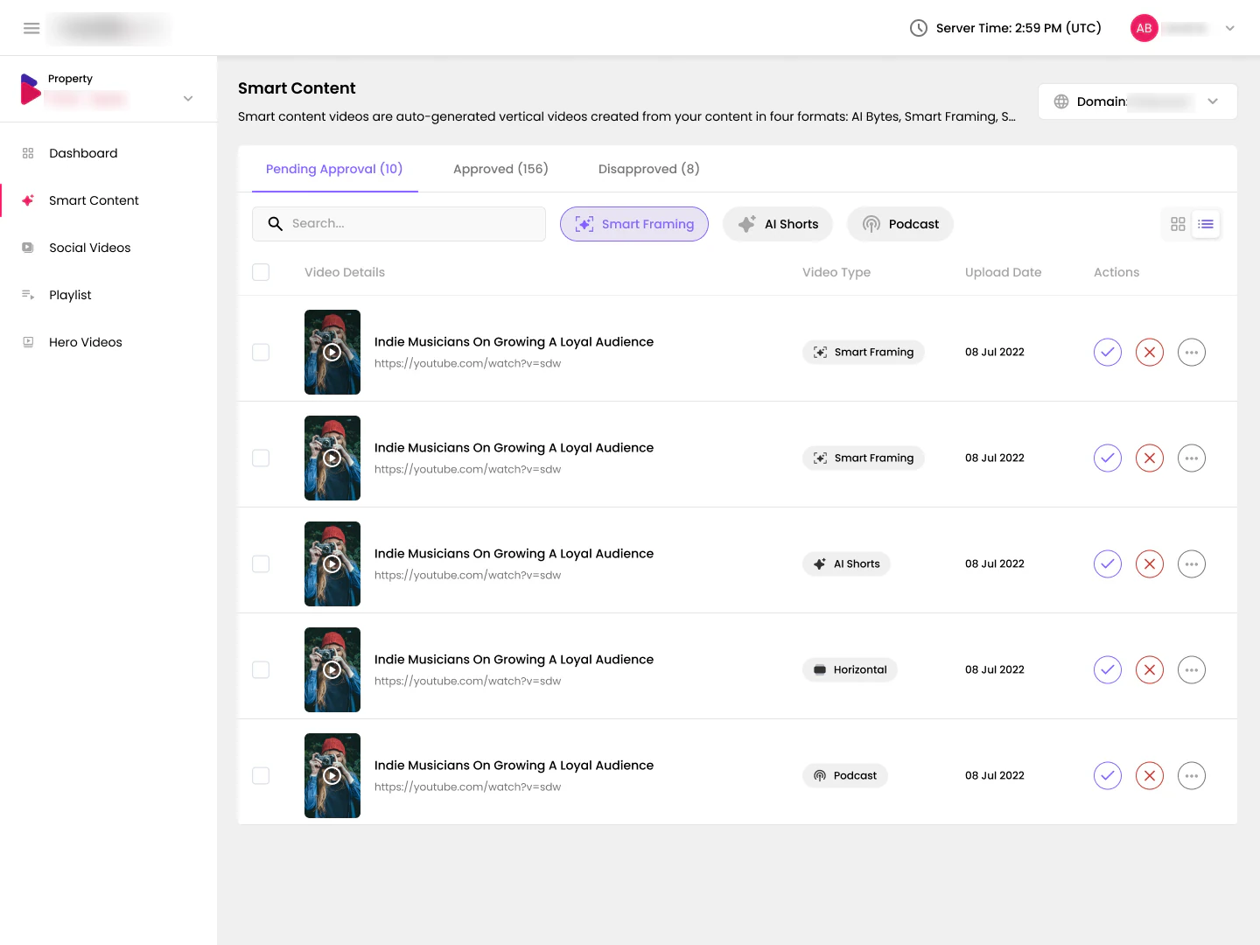Viewport: 1260px width, 945px height.
Task: Disapprove the first Smart Framing video
Action: 1150,352
